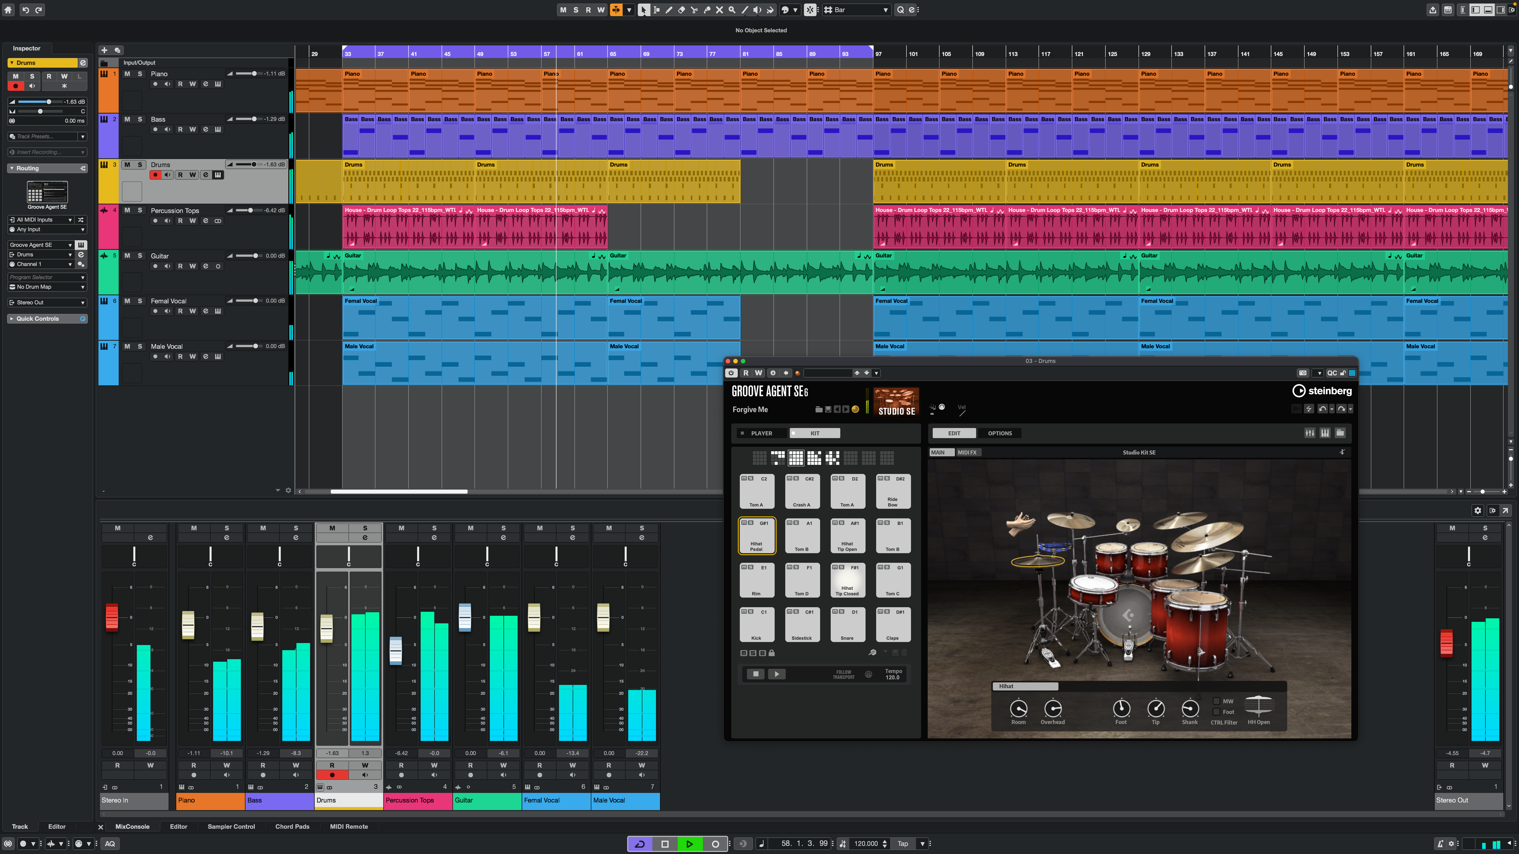Enable the Foot checkbox in hihat controls

[1216, 712]
